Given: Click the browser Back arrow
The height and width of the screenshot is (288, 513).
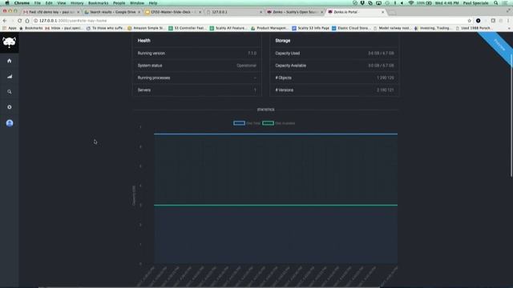Looking at the screenshot, I should point(5,21).
